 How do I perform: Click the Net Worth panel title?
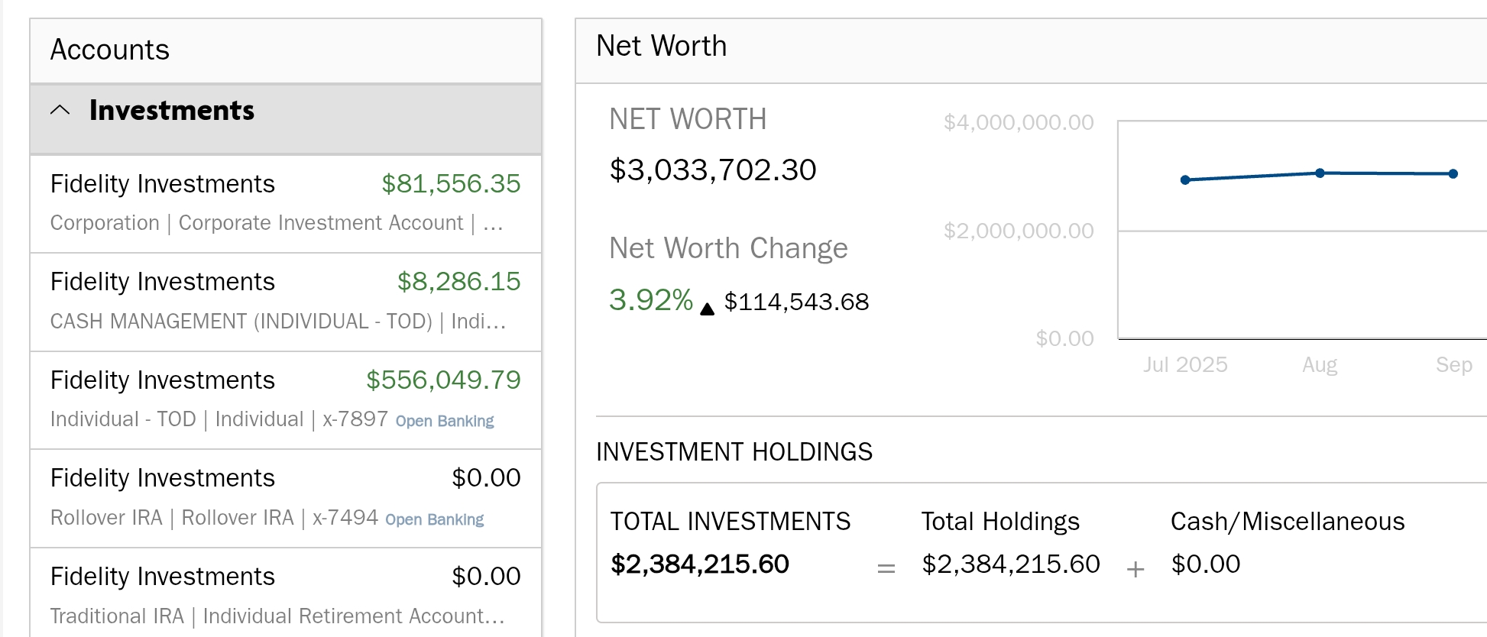pos(661,46)
